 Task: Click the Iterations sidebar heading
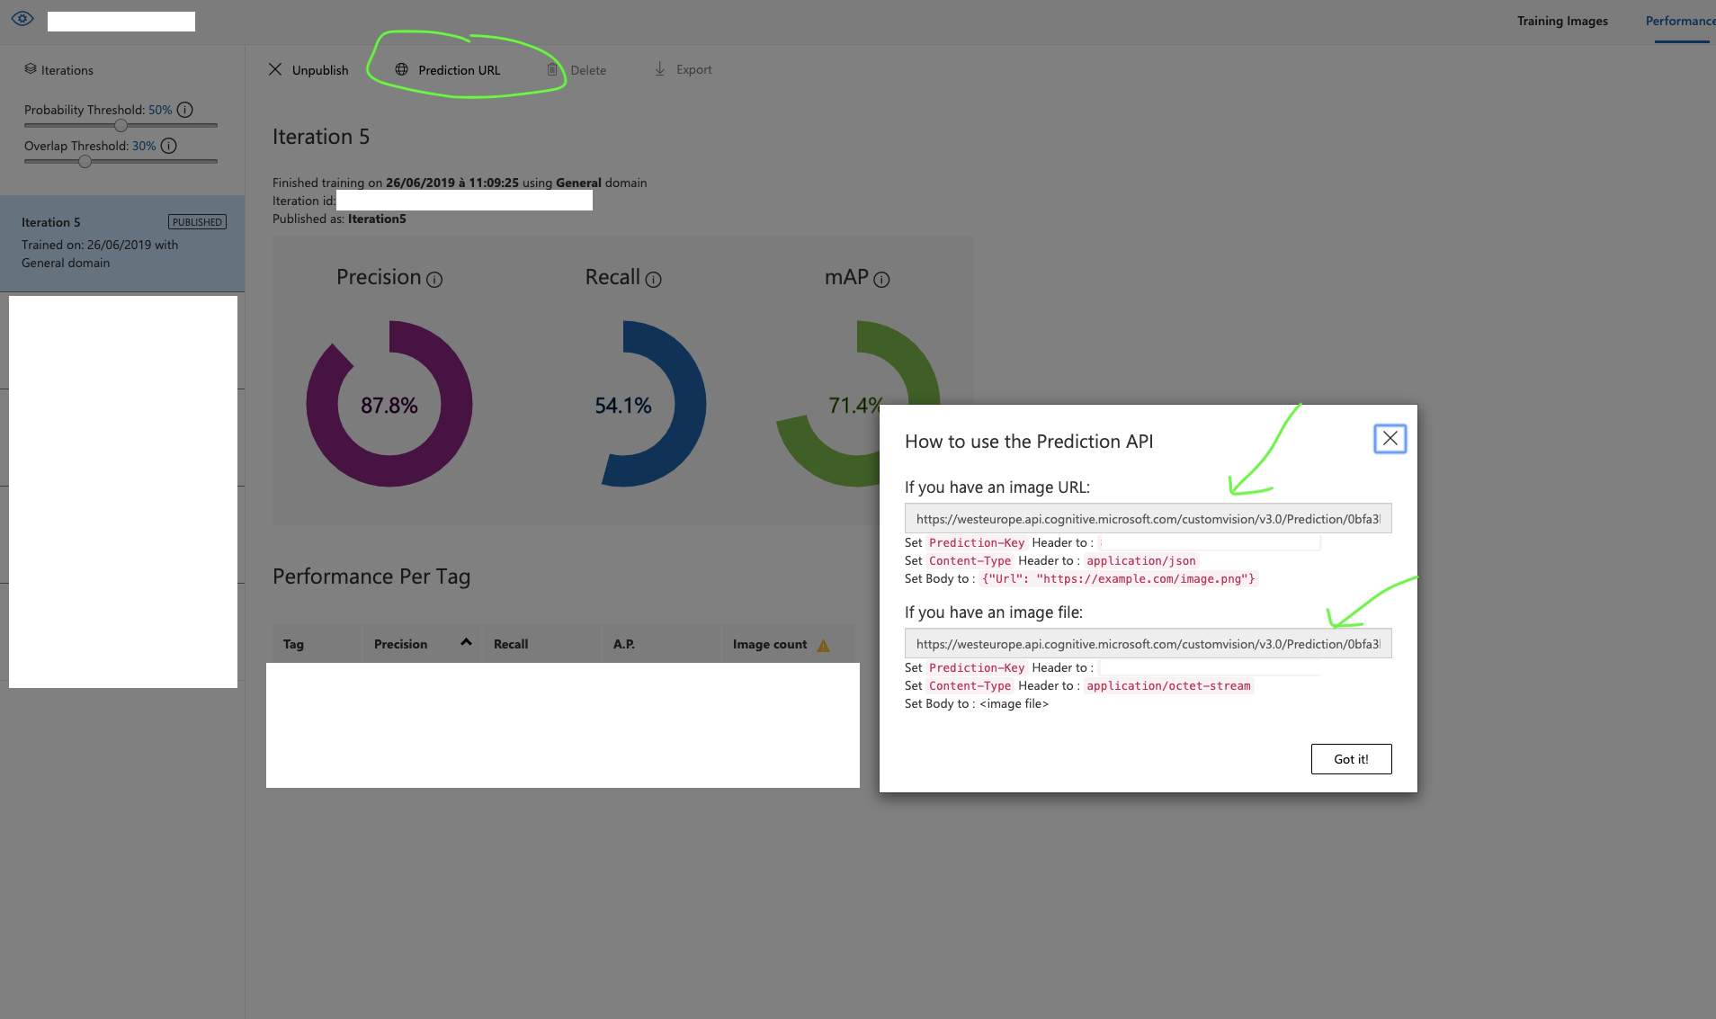pos(67,70)
